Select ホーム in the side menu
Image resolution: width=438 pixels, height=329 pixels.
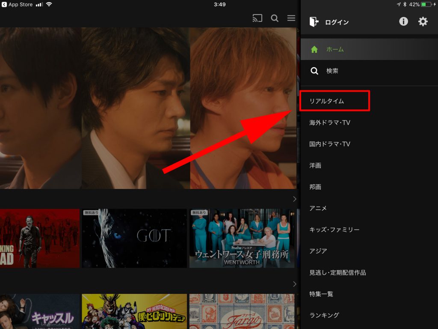369,49
